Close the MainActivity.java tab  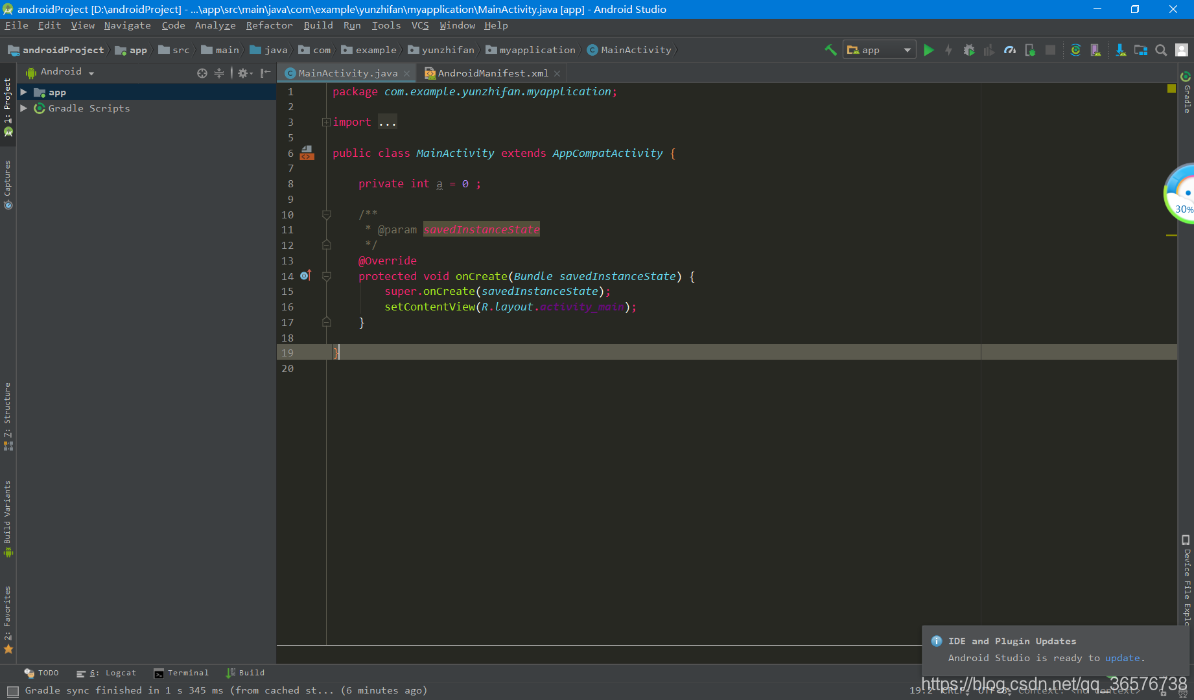[x=407, y=73]
